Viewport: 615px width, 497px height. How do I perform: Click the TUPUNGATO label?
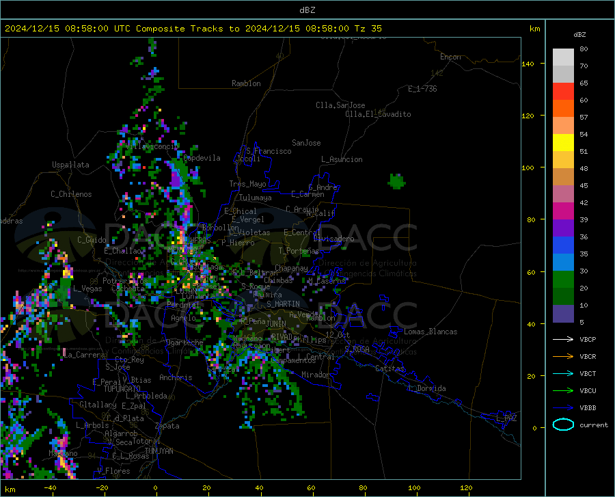click(x=122, y=389)
